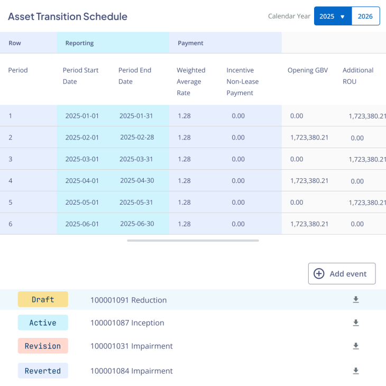Download the 100001031 Impairment event
Image resolution: width=386 pixels, height=386 pixels.
coord(356,346)
